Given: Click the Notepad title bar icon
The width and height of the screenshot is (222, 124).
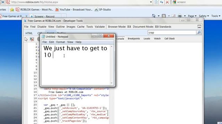Looking at the screenshot, I should tap(43, 37).
